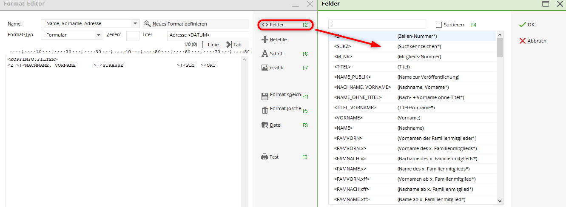Click the Befehle plus icon
The height and width of the screenshot is (207, 566).
(x=265, y=40)
